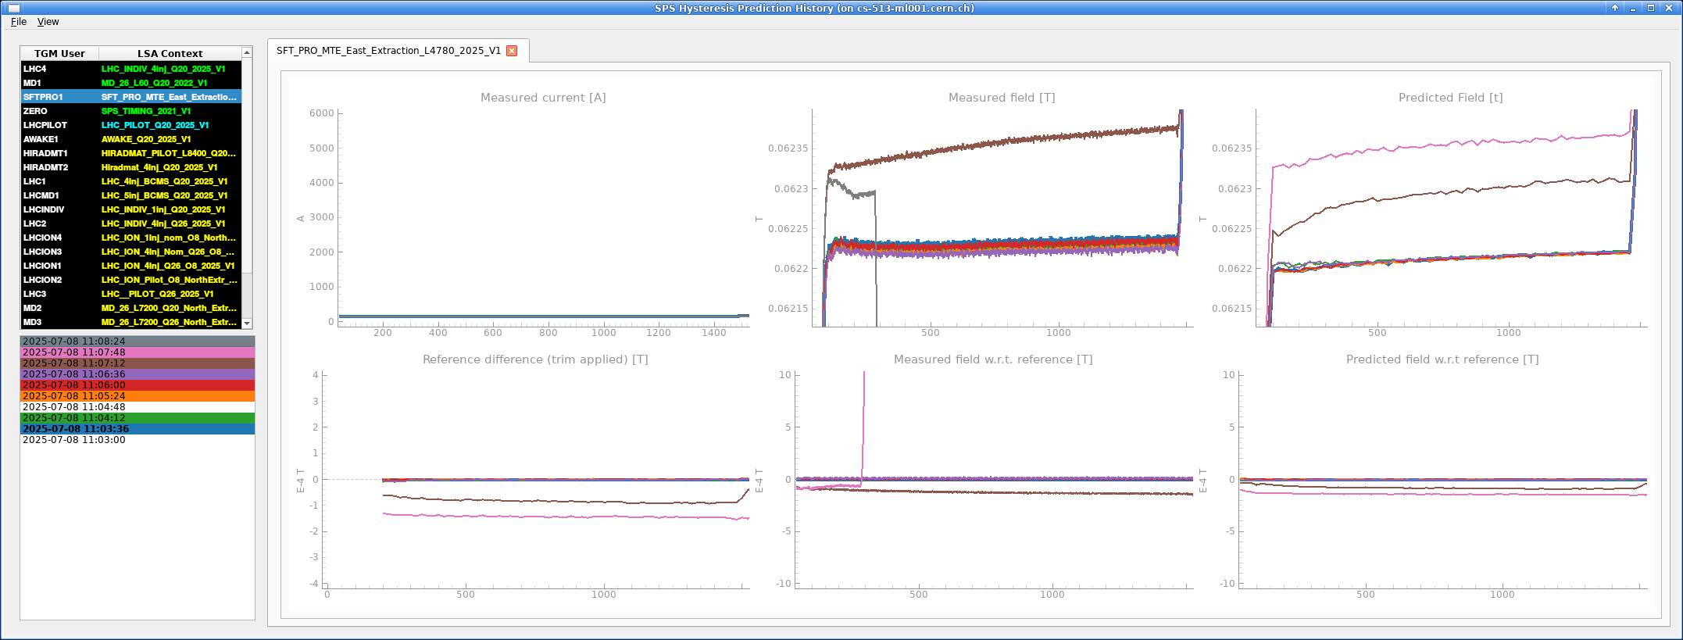Open the View menu

48,22
